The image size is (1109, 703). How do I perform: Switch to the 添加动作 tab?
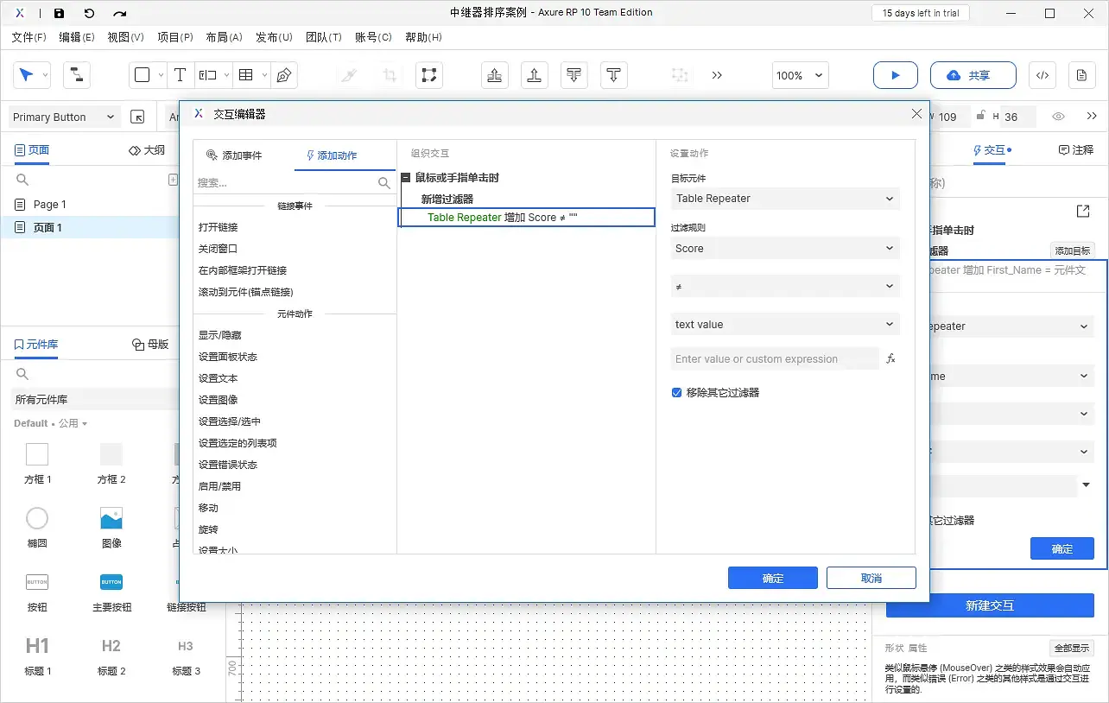click(x=332, y=155)
